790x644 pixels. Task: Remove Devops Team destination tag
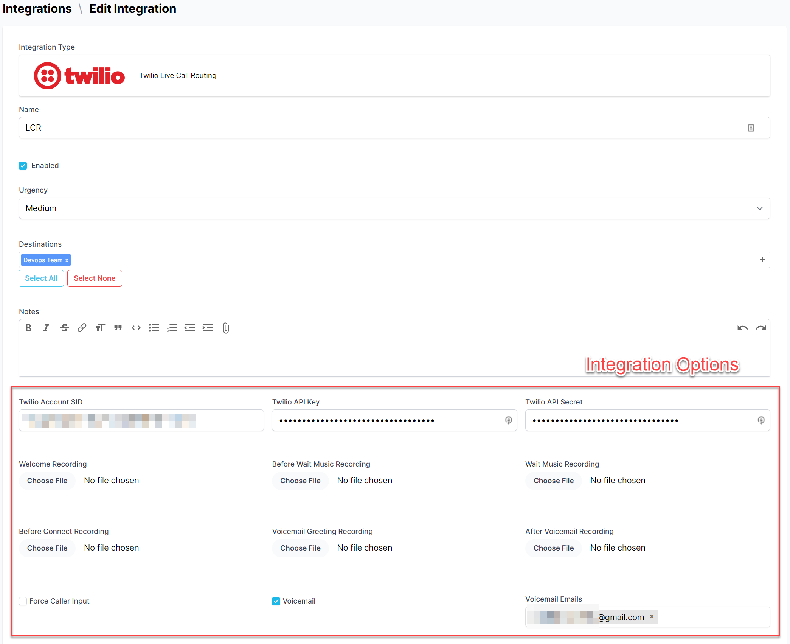tap(67, 260)
